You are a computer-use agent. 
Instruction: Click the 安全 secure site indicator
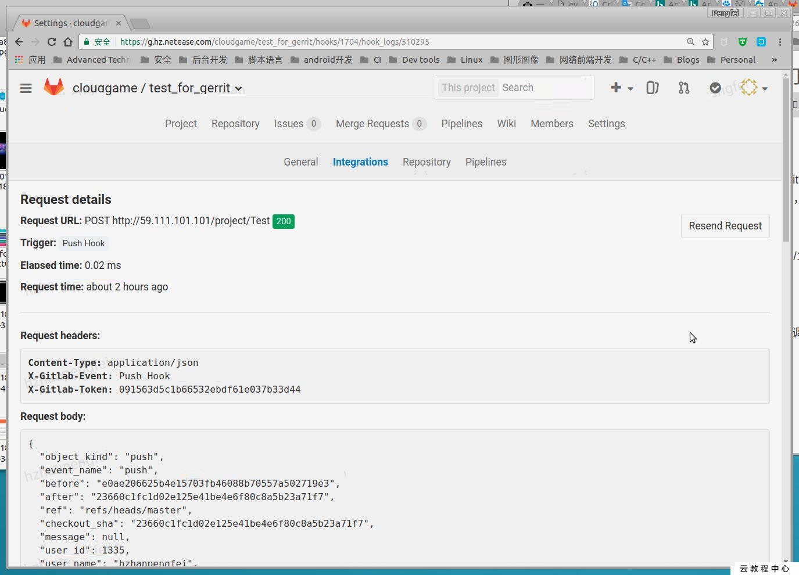tap(97, 42)
